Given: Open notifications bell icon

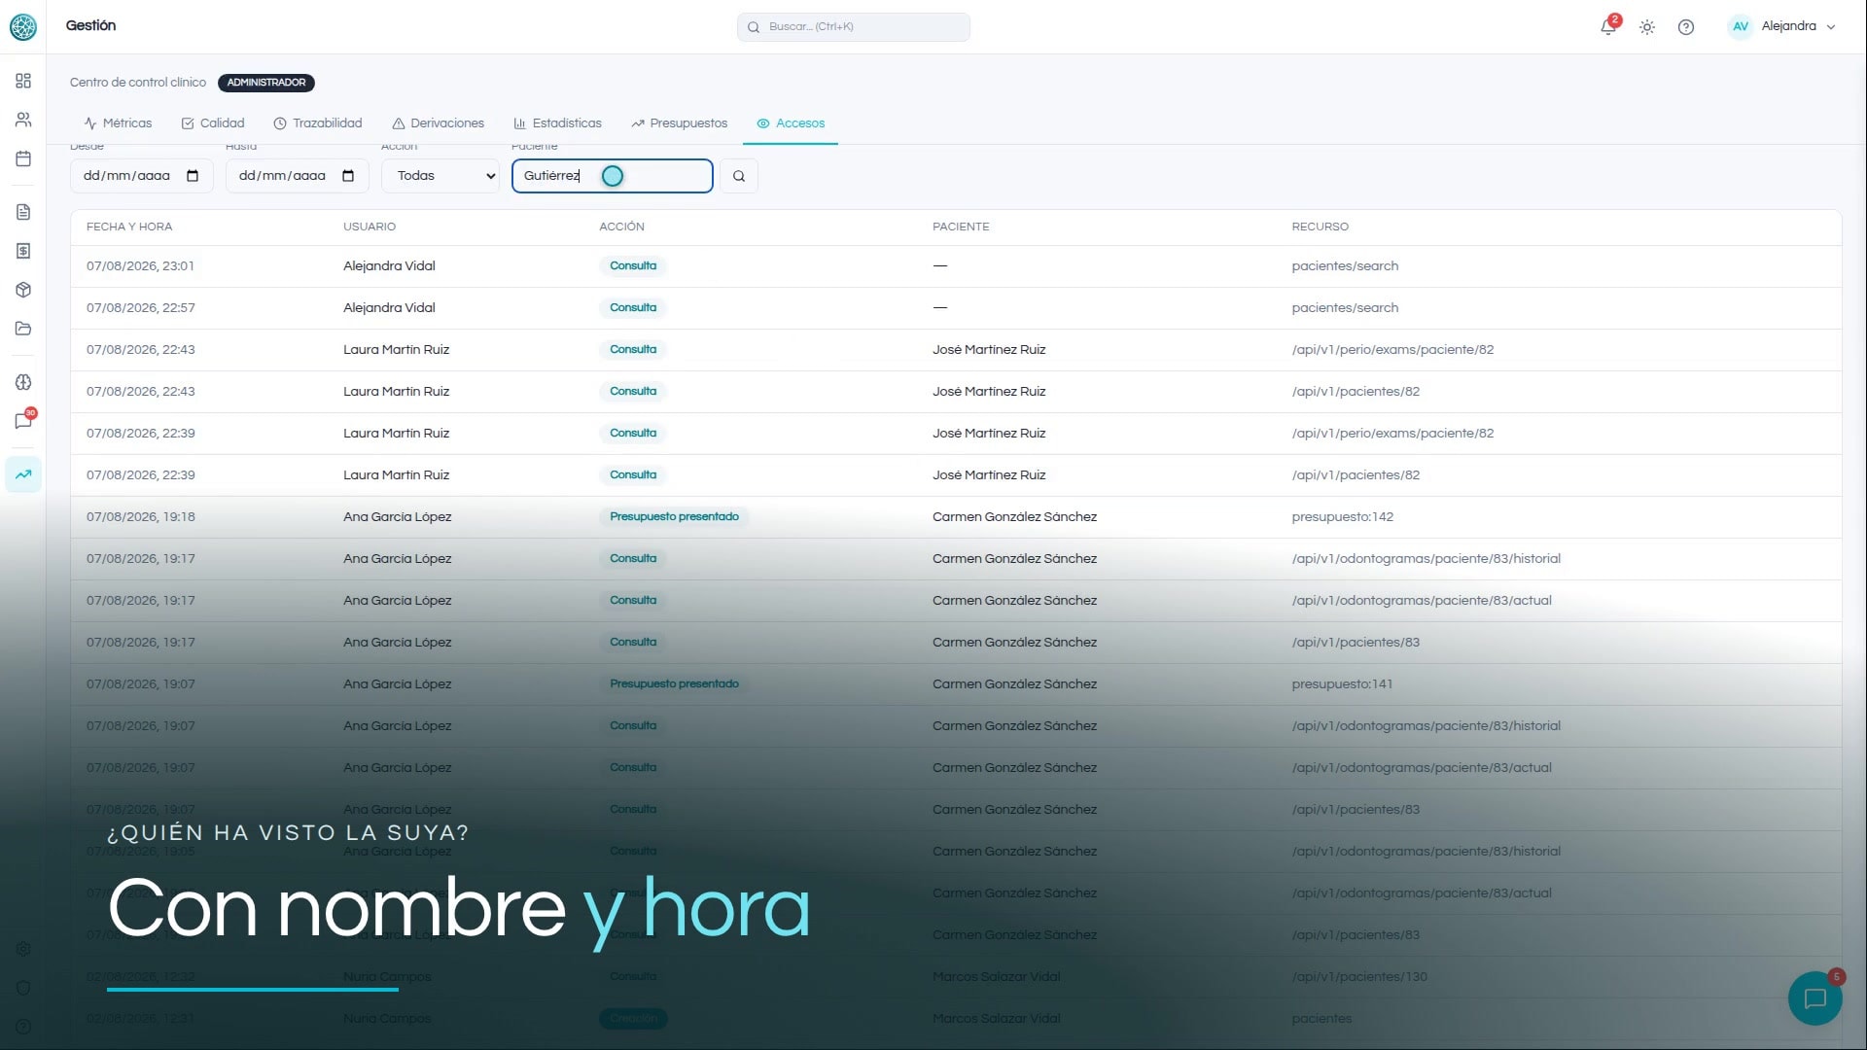Looking at the screenshot, I should (1608, 26).
